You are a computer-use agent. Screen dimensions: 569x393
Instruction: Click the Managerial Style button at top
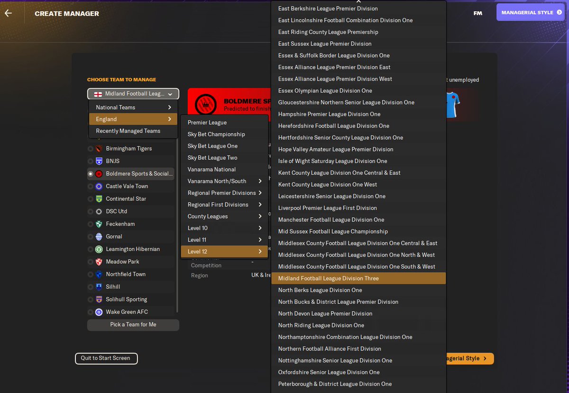click(531, 12)
